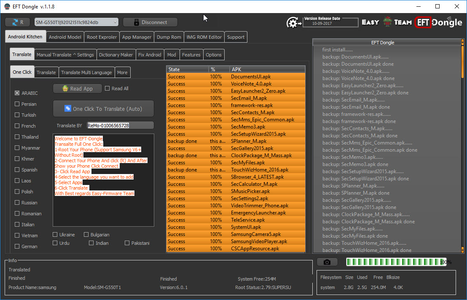Select the Android Kitchen tab
Viewport: 467px width, 300px height.
[25, 37]
